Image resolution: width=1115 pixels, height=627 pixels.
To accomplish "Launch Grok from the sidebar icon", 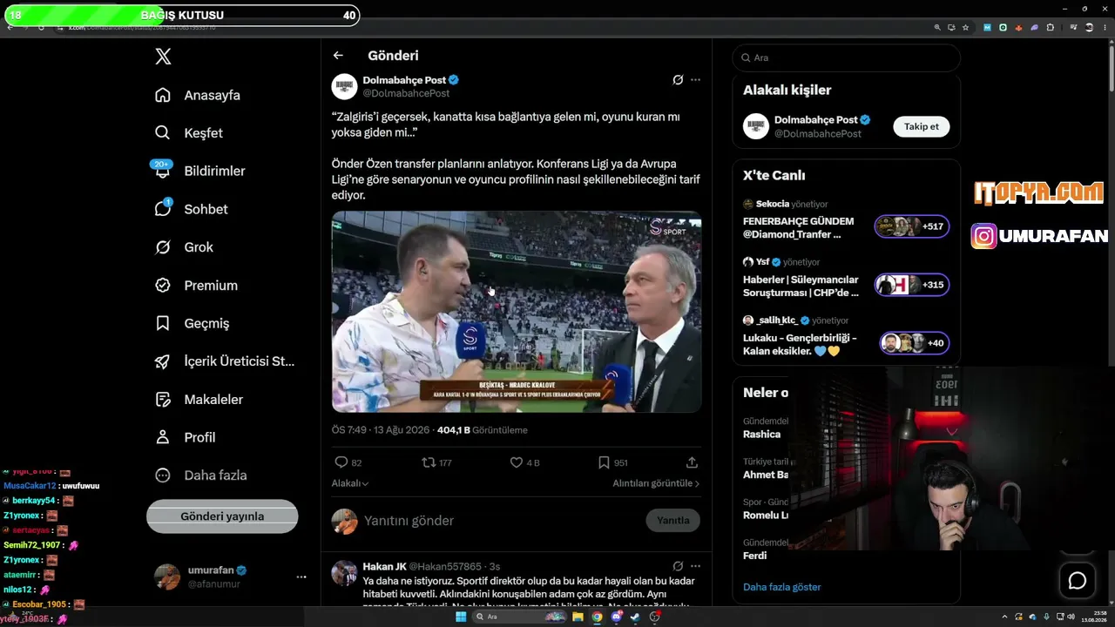I will point(163,247).
